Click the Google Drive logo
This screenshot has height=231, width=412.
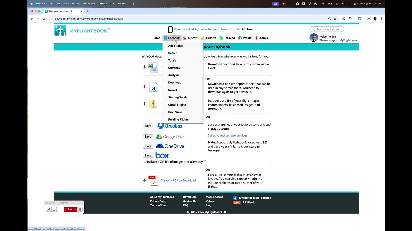170,137
